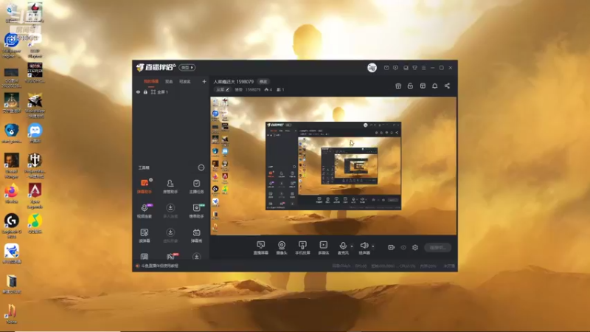Screen dimensions: 590x332
Task: Switch to the second scene tab
Action: tap(169, 81)
